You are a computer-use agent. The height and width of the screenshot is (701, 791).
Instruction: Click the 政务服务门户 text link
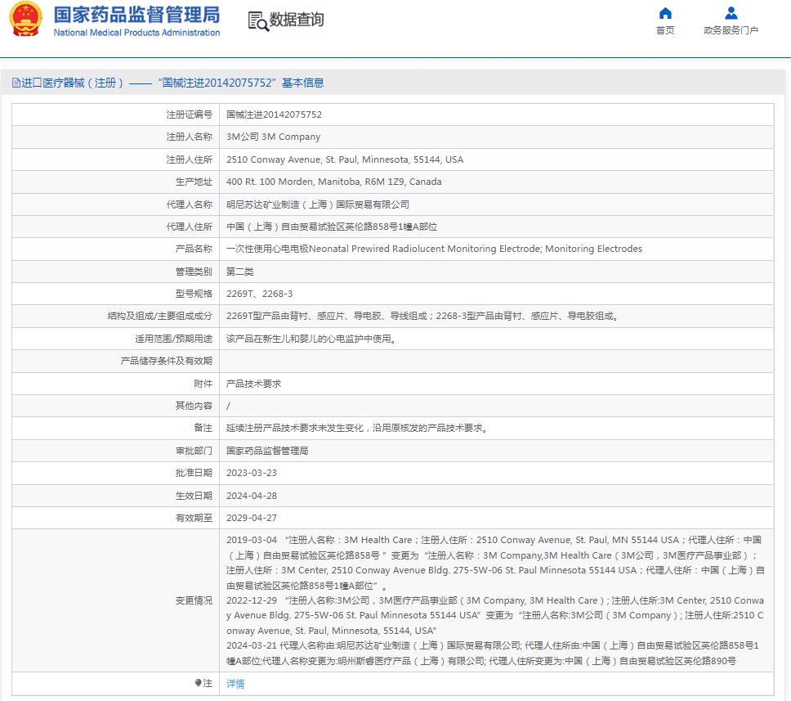[x=731, y=30]
